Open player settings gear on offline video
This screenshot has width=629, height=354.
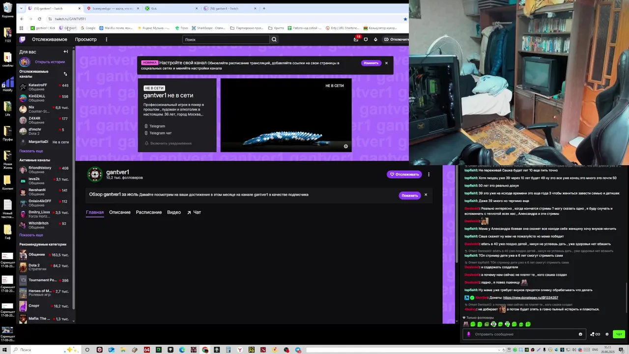point(345,147)
